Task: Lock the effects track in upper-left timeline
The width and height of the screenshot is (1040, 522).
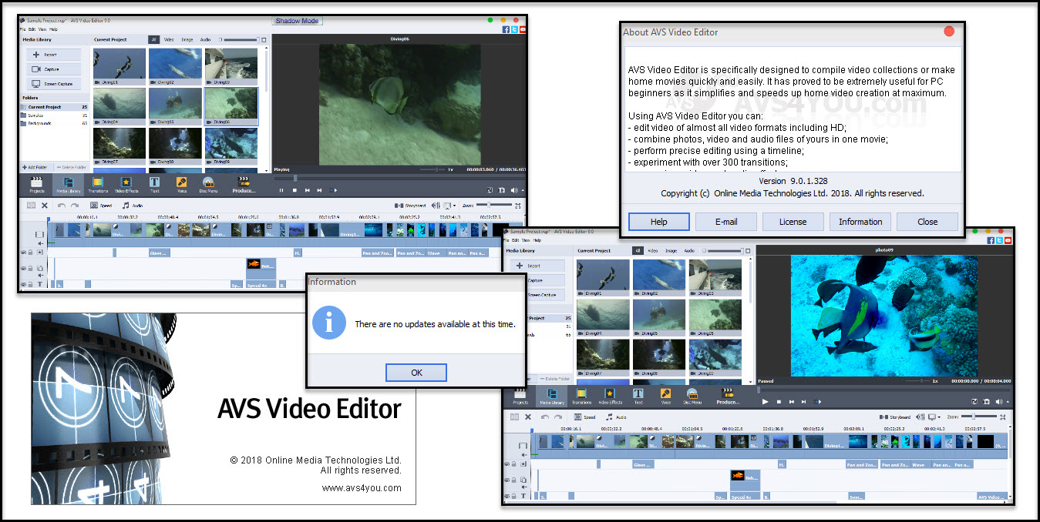Action: [30, 252]
